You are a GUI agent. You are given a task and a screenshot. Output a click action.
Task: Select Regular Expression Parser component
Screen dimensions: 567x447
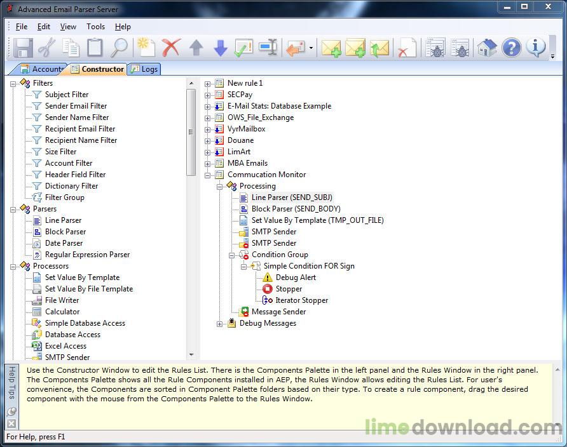coord(87,255)
